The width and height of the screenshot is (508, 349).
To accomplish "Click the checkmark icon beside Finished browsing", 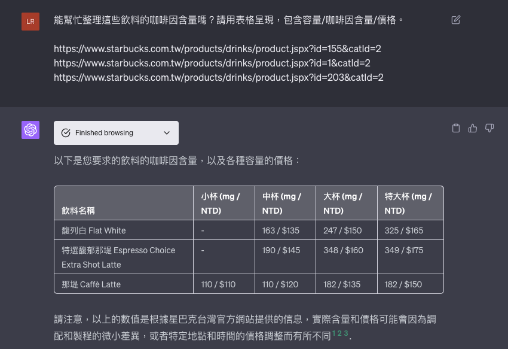I will [66, 133].
